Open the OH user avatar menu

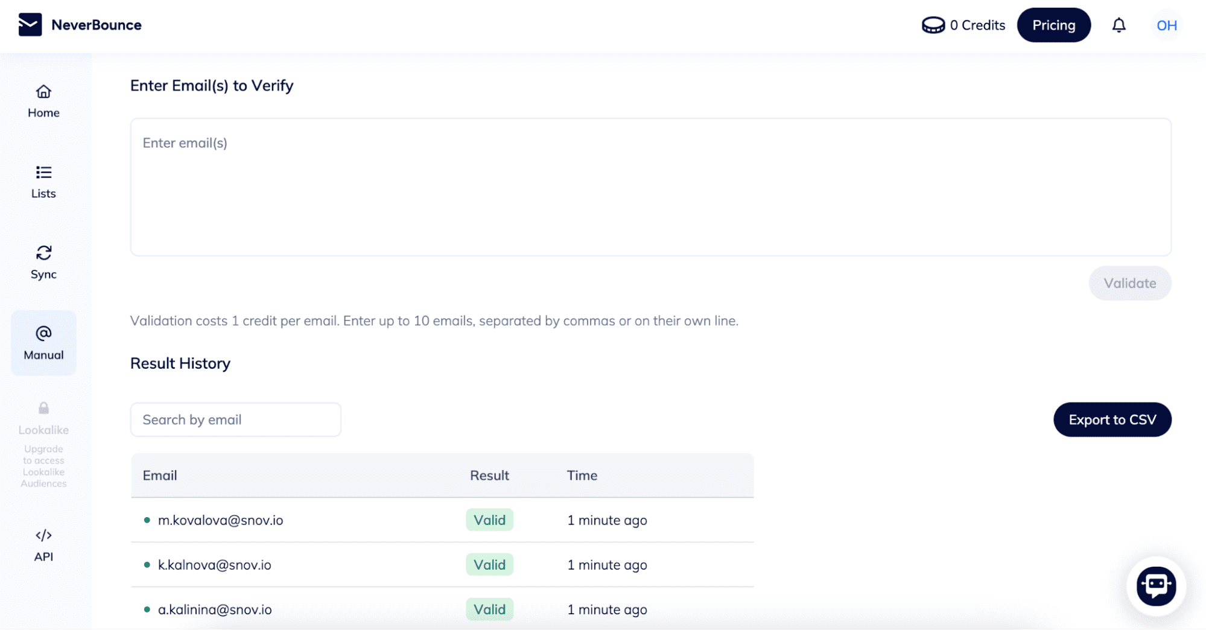tap(1166, 25)
